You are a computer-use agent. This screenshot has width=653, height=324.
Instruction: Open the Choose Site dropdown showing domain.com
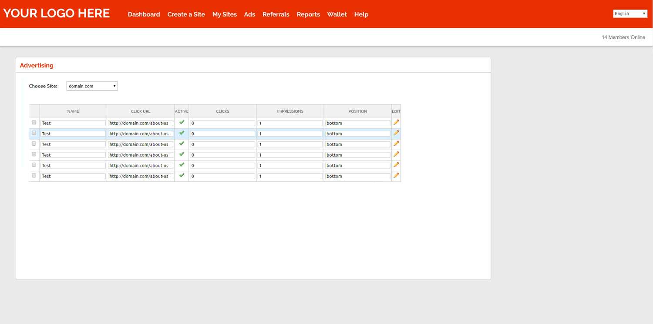click(92, 86)
